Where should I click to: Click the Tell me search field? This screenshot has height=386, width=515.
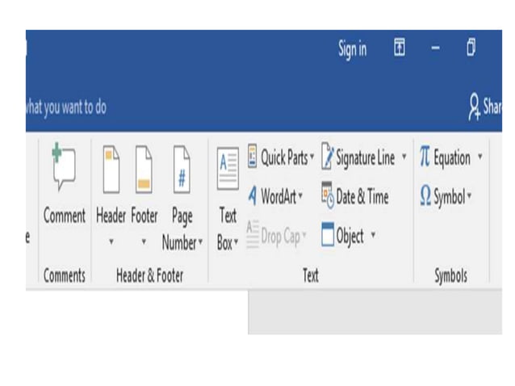(x=66, y=107)
